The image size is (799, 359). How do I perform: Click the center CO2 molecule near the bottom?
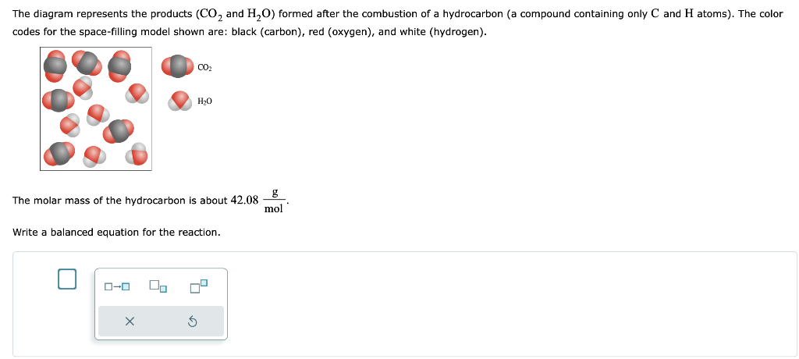click(x=119, y=132)
